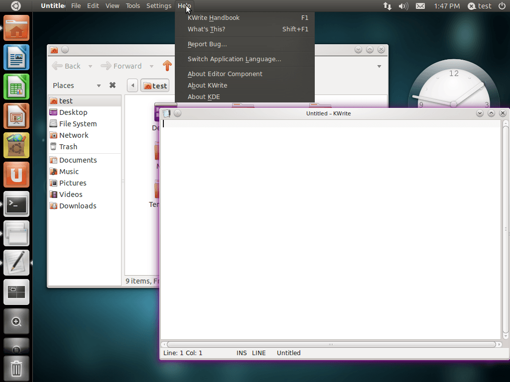The image size is (510, 382).
Task: Open the Back button history dropdown
Action: pos(90,66)
